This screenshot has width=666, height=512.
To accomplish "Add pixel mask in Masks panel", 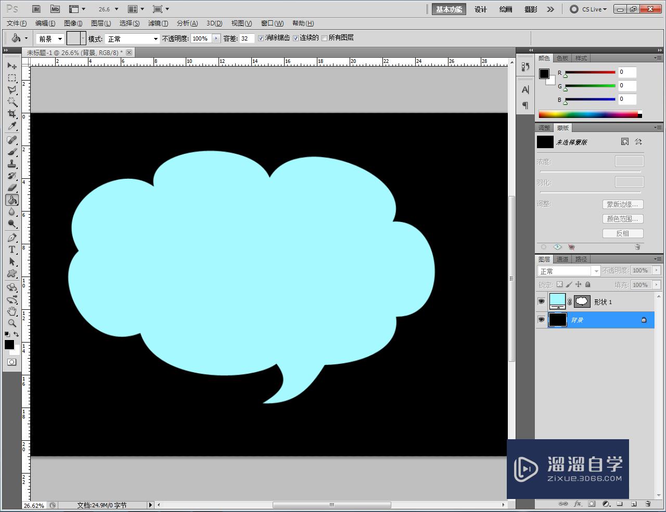I will pos(625,142).
